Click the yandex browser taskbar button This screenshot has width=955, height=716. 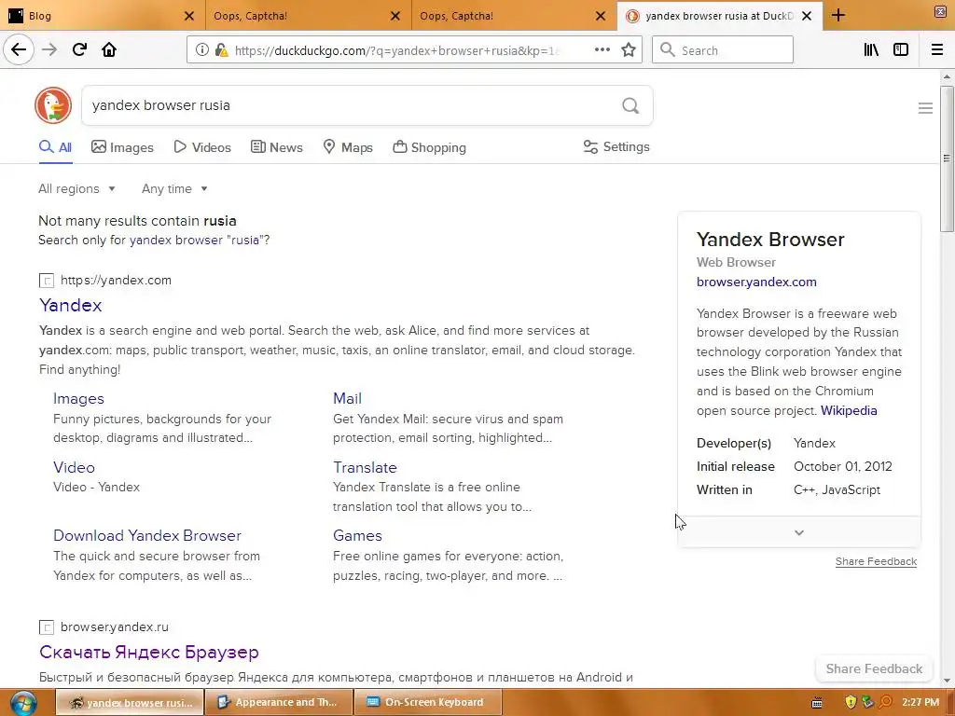click(x=130, y=702)
